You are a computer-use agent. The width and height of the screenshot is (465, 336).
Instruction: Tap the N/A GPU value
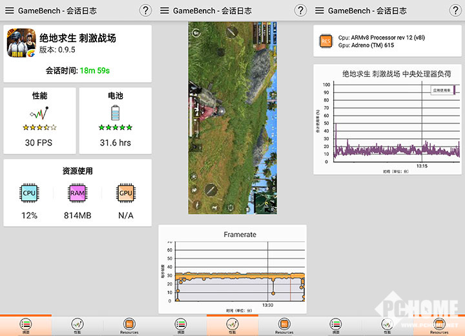pos(126,215)
